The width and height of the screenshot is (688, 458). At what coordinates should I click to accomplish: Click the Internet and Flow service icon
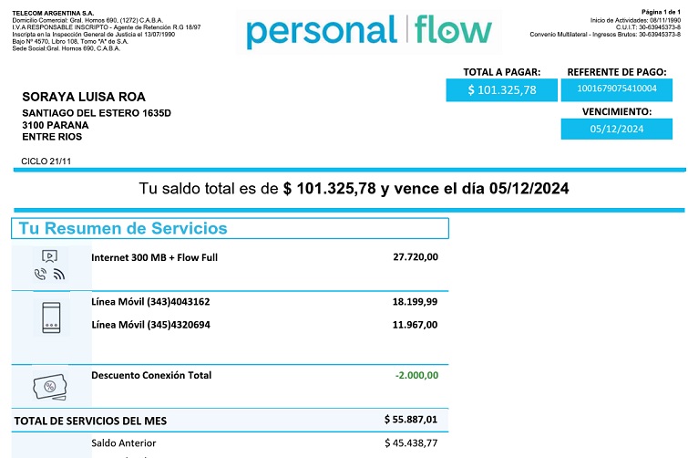pos(51,265)
